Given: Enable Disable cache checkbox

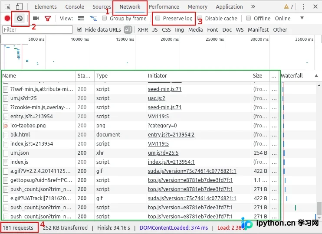Looking at the screenshot, I should tap(200, 18).
